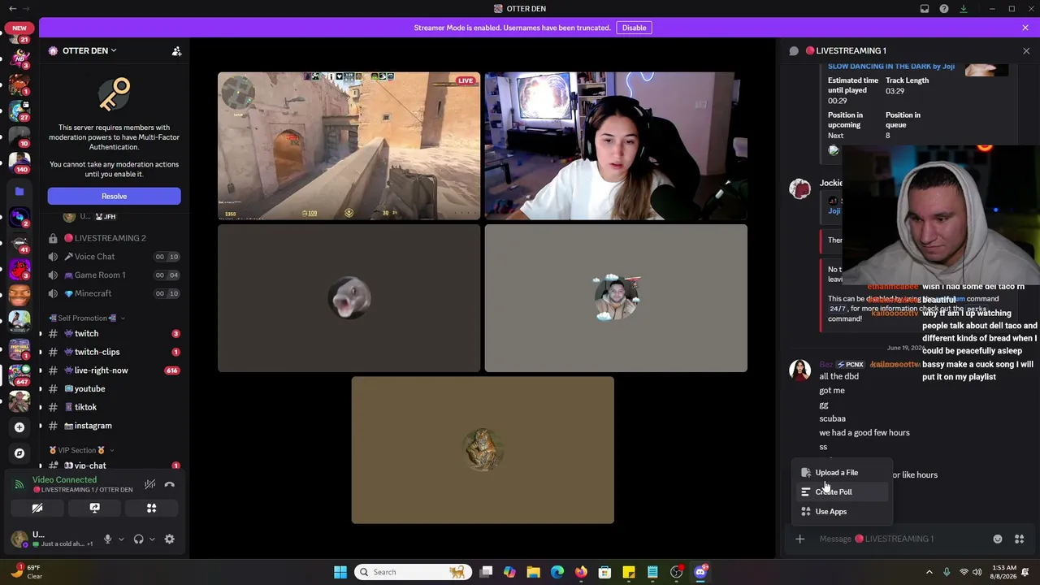Open the Windows Start menu
Viewport: 1040px width, 585px height.
click(x=340, y=572)
